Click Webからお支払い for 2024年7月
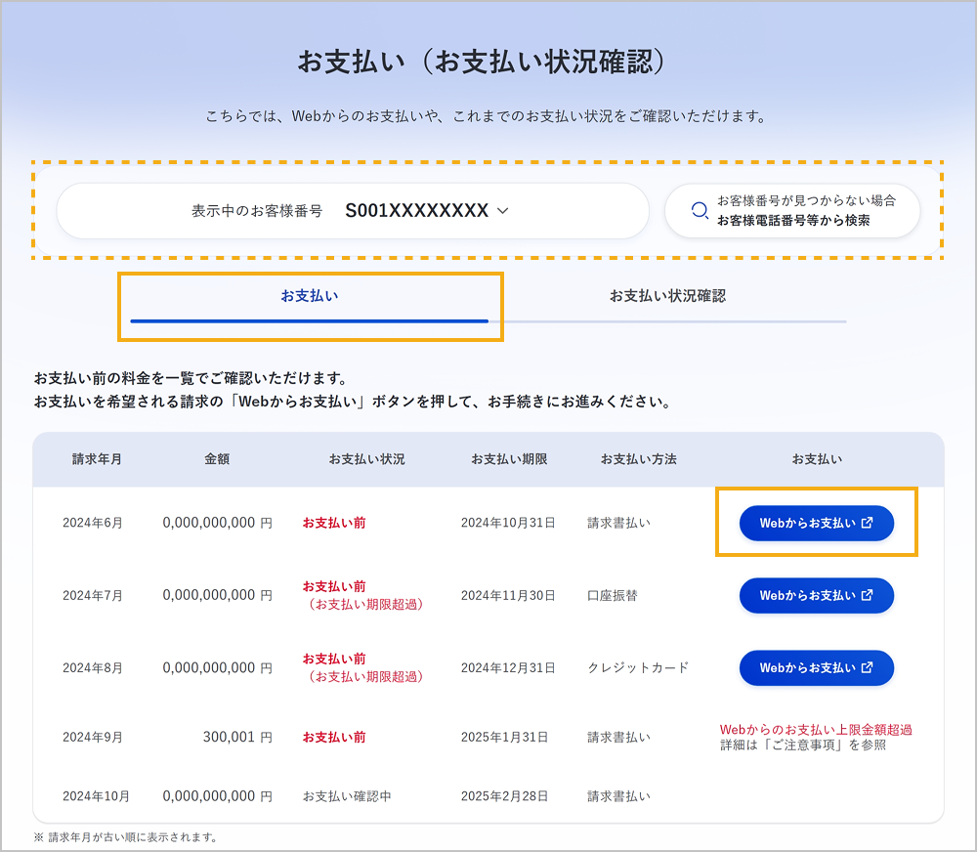 816,595
